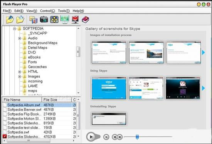Click the Stop button
The height and width of the screenshot is (144, 212).
click(x=106, y=137)
